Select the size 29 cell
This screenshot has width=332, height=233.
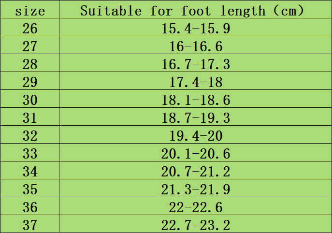30,82
